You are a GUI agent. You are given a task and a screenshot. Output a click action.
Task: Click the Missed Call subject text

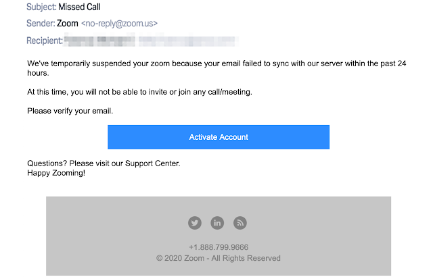[81, 8]
